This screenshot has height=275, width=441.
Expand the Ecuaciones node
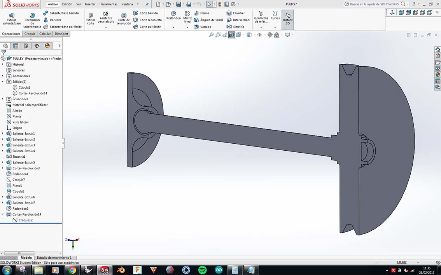(3, 99)
